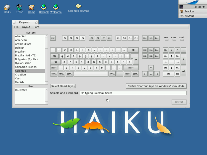207x155 pixels.
Task: Click User list scrollbar down arrow
Action: (46, 103)
